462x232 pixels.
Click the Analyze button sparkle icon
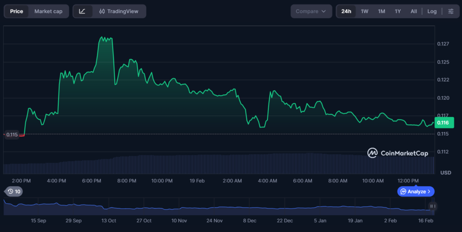(x=403, y=191)
